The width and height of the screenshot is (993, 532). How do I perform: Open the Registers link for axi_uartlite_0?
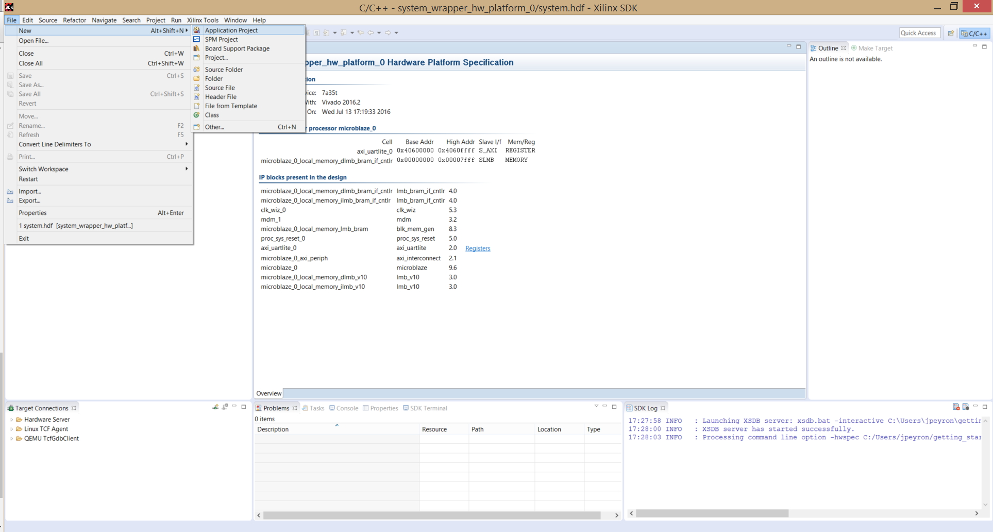pyautogui.click(x=478, y=248)
